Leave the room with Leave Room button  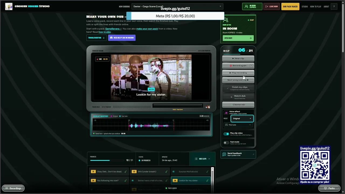271,6
